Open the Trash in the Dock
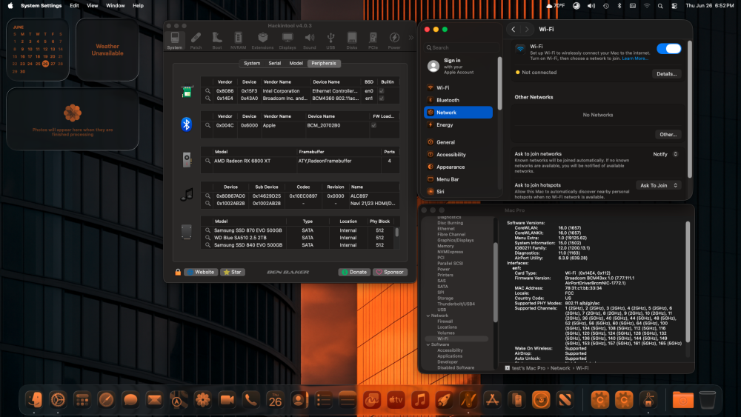 [x=707, y=400]
